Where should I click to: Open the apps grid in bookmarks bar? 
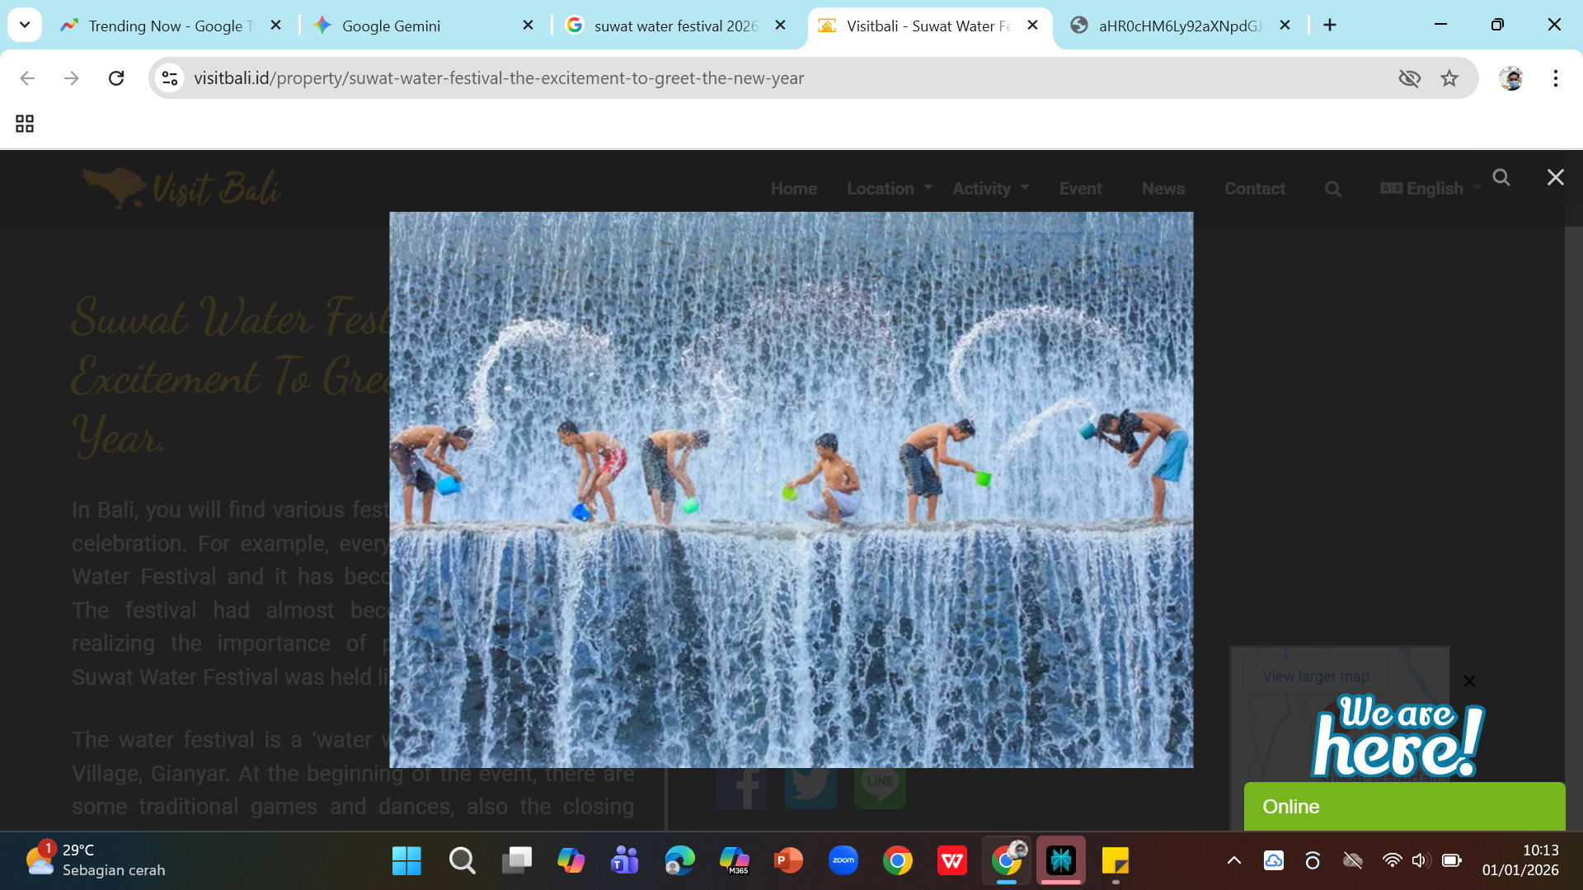coord(25,124)
